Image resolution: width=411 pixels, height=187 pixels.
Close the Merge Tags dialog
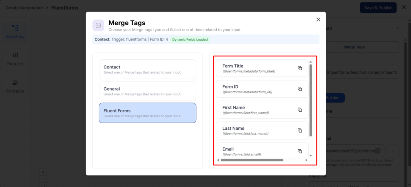[318, 19]
